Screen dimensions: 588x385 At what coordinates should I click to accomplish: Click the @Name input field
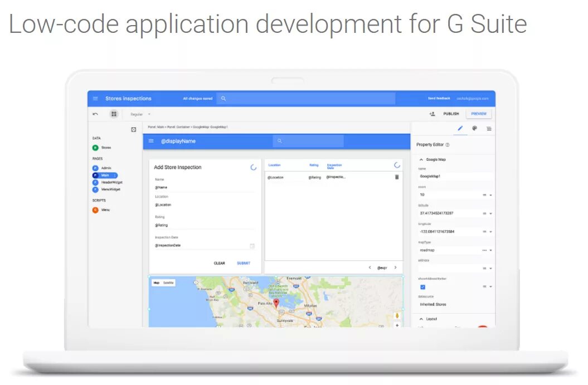[x=205, y=187]
